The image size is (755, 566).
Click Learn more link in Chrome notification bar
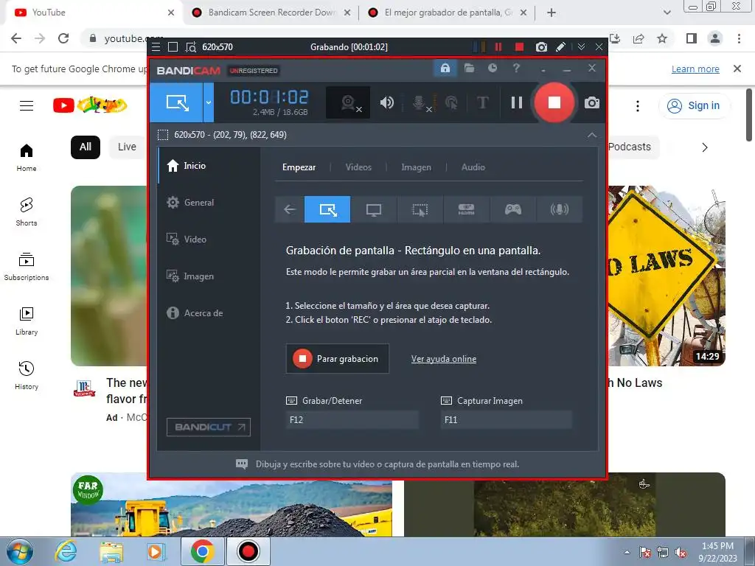[695, 69]
